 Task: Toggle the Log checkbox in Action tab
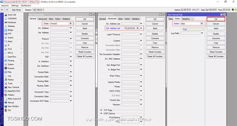coord(182,29)
